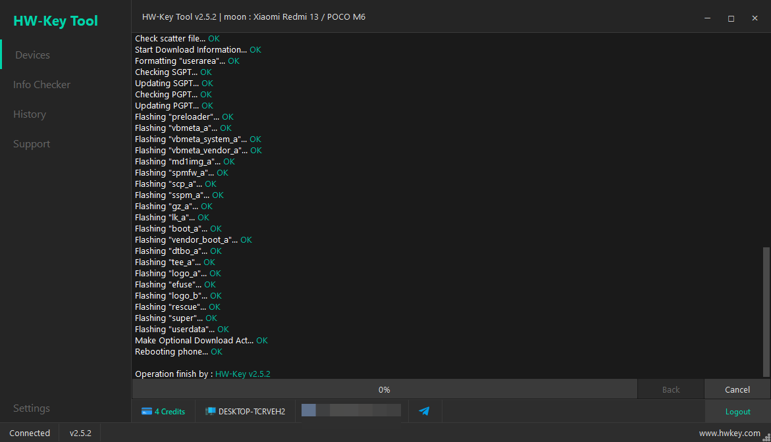Go to the Support section
Image resolution: width=771 pixels, height=442 pixels.
click(32, 144)
